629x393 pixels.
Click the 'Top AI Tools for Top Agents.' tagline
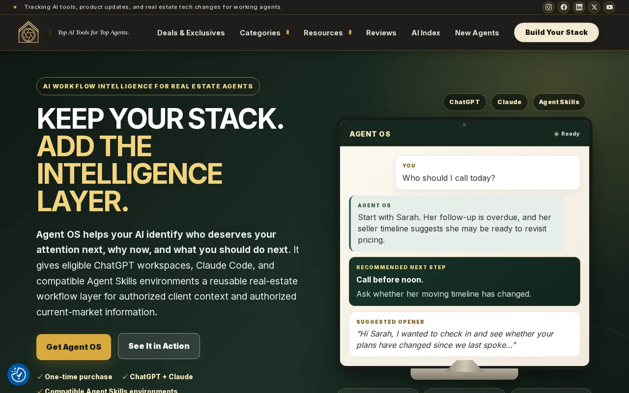93,32
